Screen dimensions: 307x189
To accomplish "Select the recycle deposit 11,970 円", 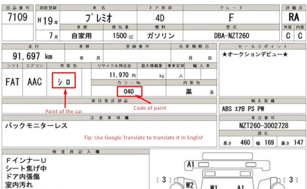I will [x=122, y=75].
